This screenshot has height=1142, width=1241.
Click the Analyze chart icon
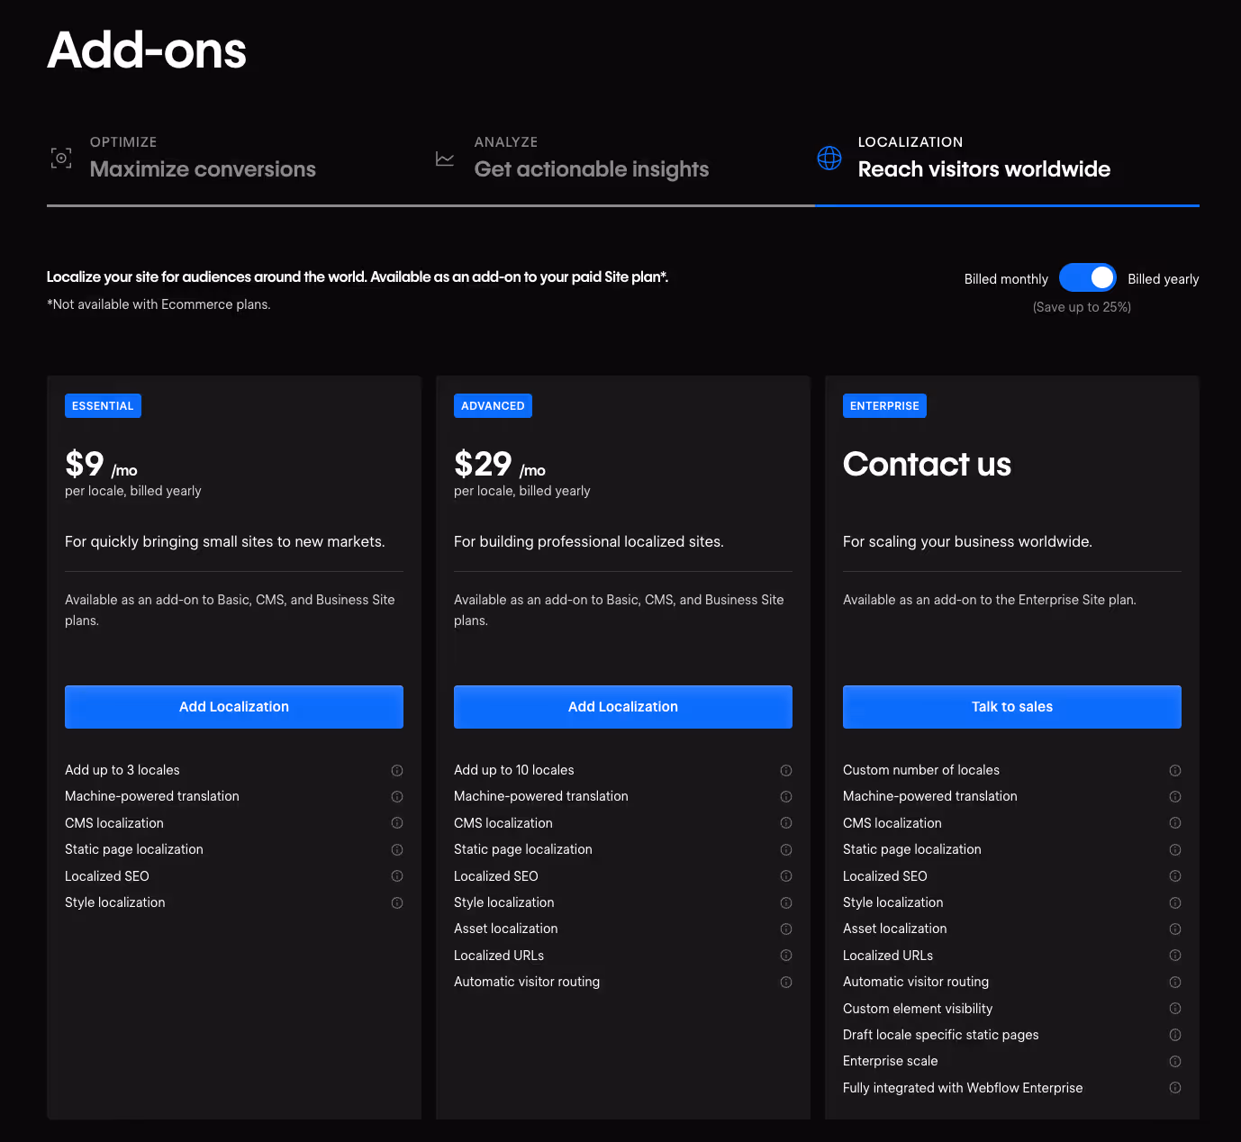coord(445,158)
